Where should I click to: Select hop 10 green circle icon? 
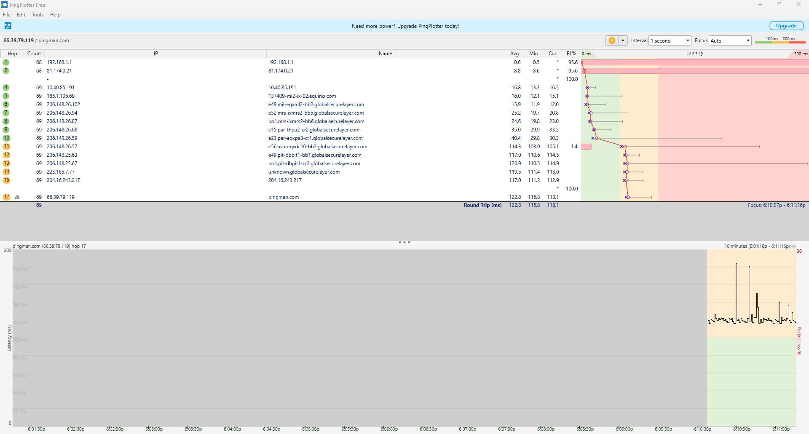6,138
